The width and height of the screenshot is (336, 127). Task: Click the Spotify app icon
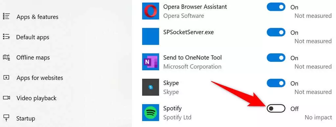[150, 113]
